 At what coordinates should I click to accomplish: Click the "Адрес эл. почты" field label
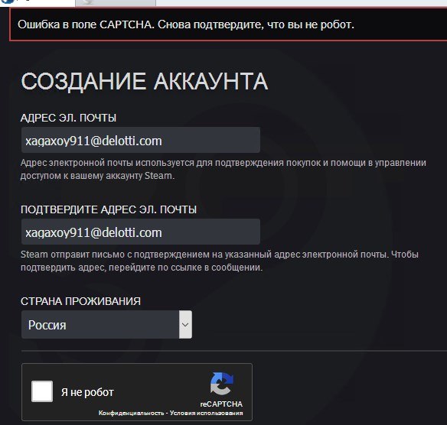[x=68, y=118]
